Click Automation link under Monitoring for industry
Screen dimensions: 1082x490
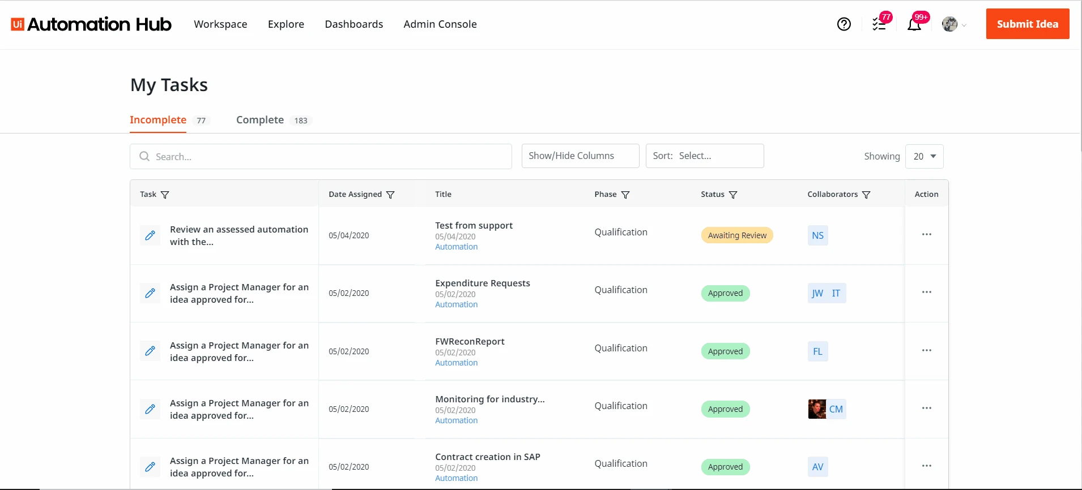[x=457, y=420]
